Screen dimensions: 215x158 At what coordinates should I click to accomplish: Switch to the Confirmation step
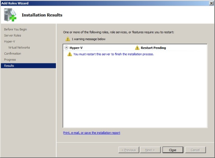tap(12, 54)
